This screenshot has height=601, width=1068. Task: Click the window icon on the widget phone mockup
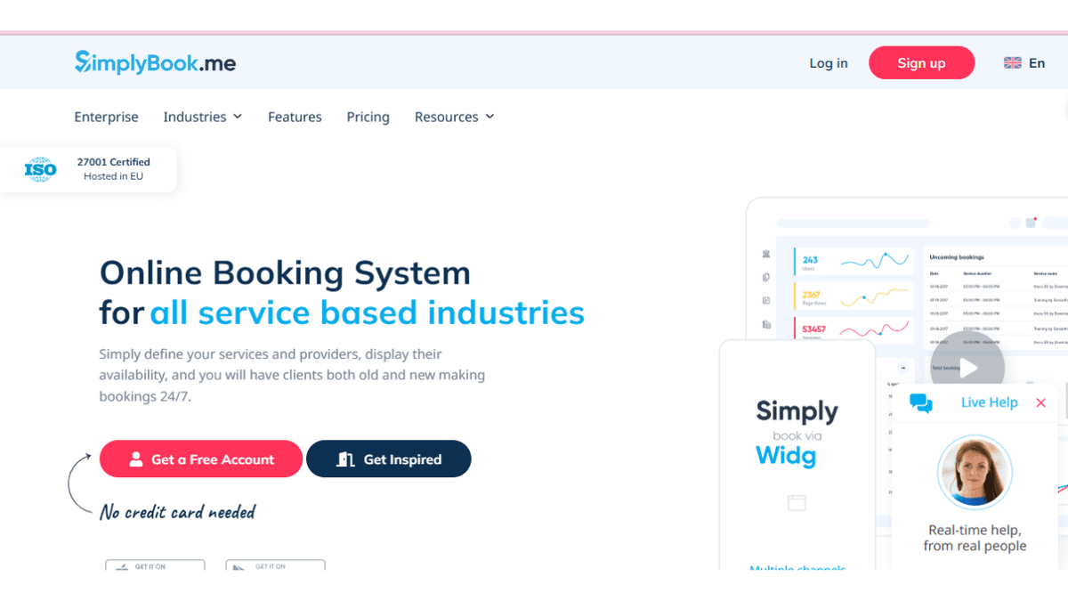[797, 503]
